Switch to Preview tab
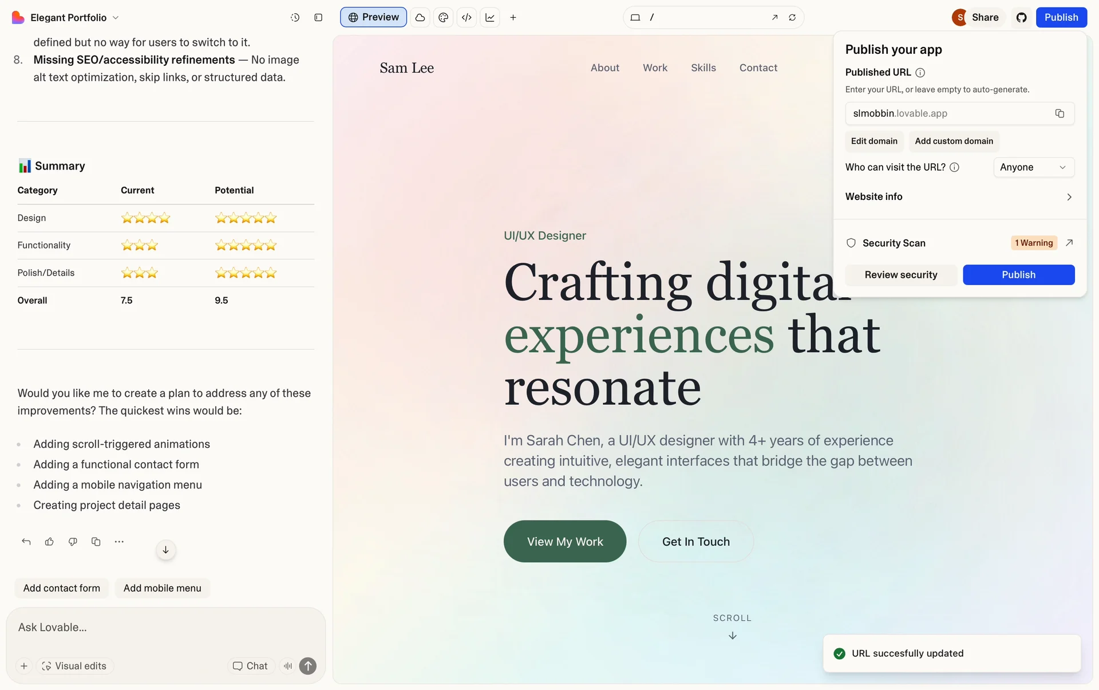This screenshot has height=690, width=1099. (x=373, y=17)
